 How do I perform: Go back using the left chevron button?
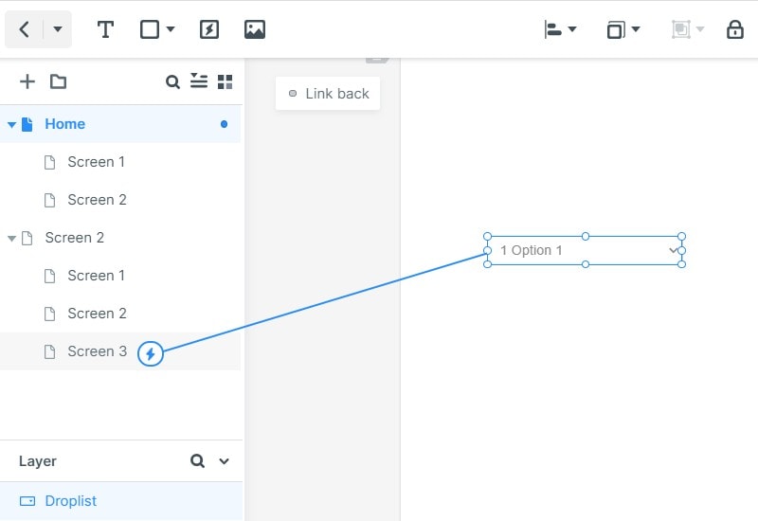25,29
